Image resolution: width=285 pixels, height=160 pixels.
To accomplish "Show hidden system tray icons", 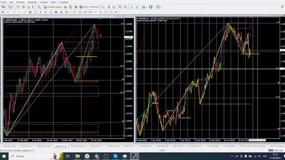I will [x=232, y=156].
